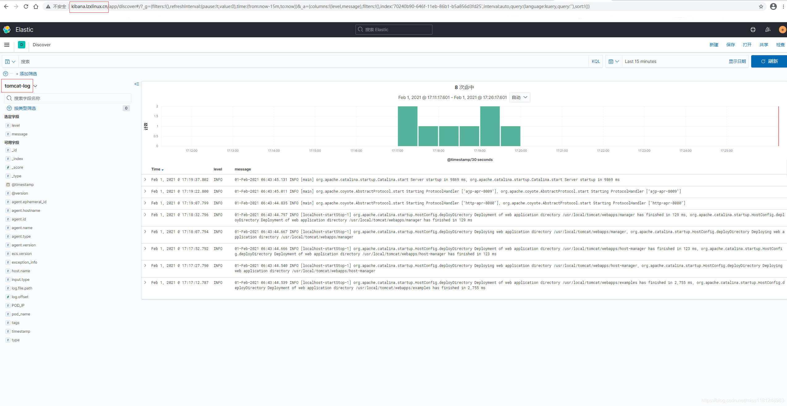Screen dimensions: 787x406
Task: Toggle filter by type in field list
Action: [25, 108]
